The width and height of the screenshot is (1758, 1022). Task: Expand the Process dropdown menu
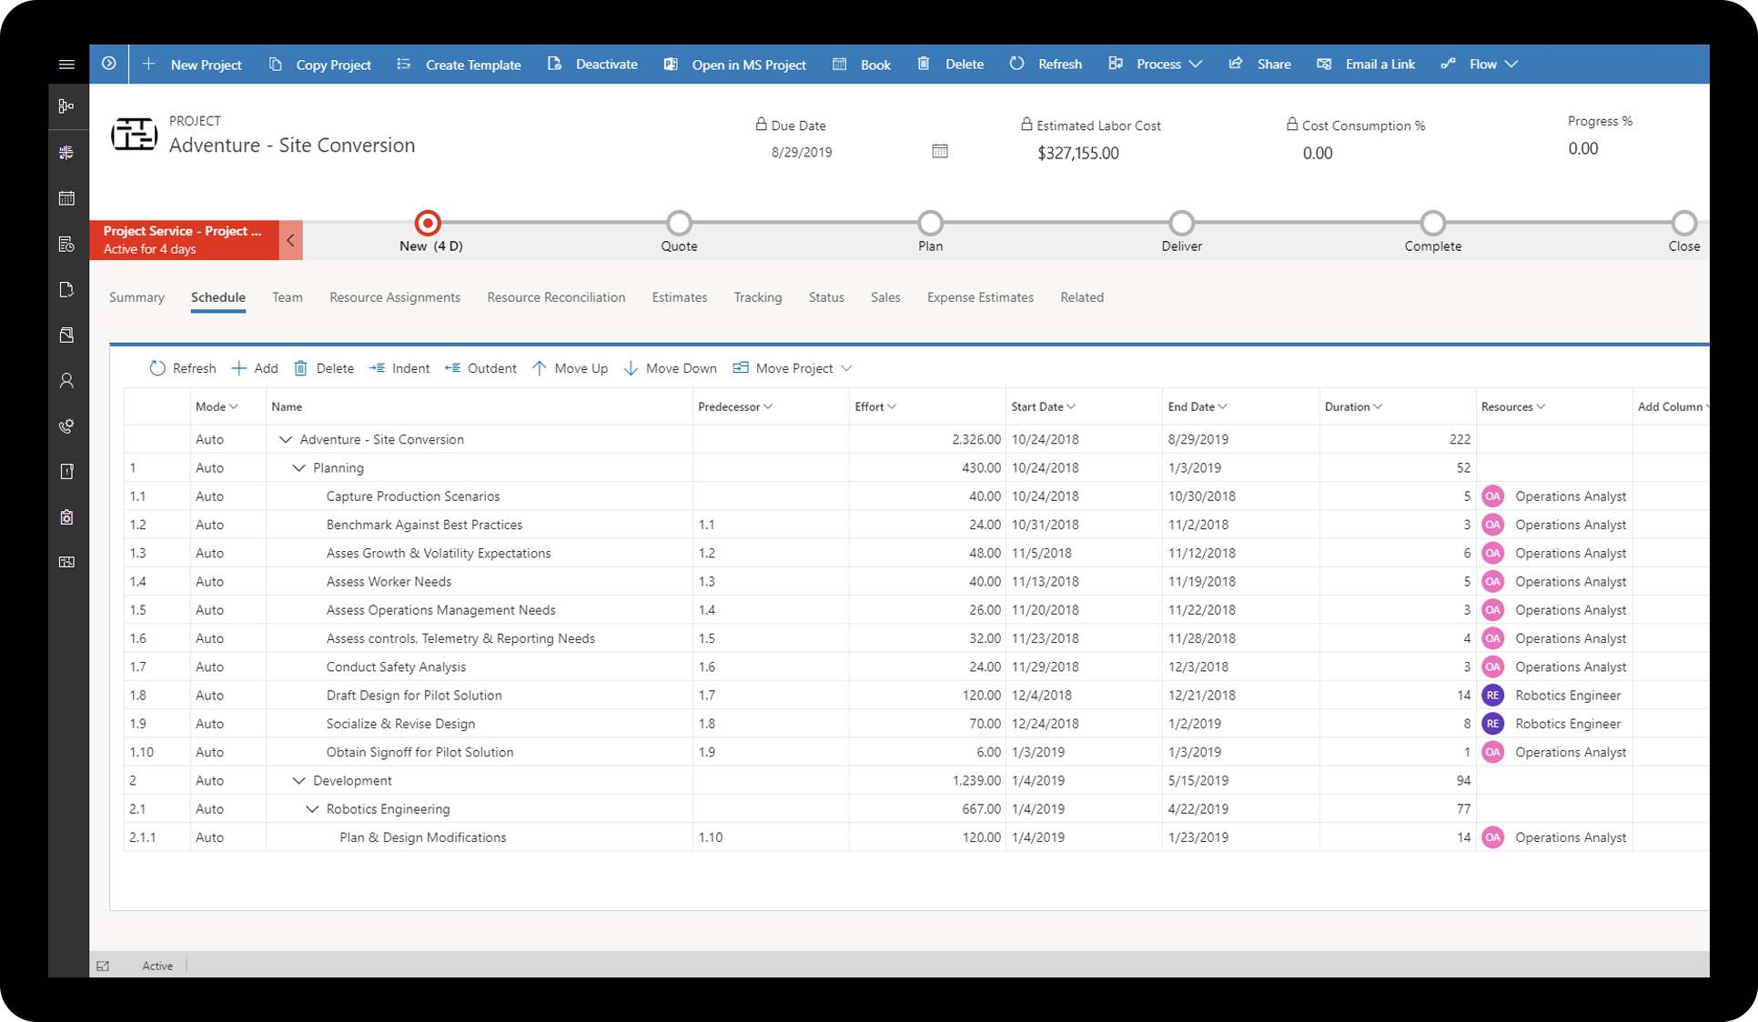1195,64
